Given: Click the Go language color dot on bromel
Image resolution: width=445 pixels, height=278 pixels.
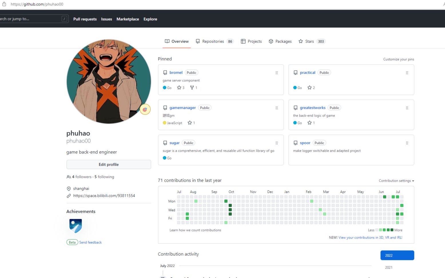Looking at the screenshot, I should pyautogui.click(x=164, y=88).
